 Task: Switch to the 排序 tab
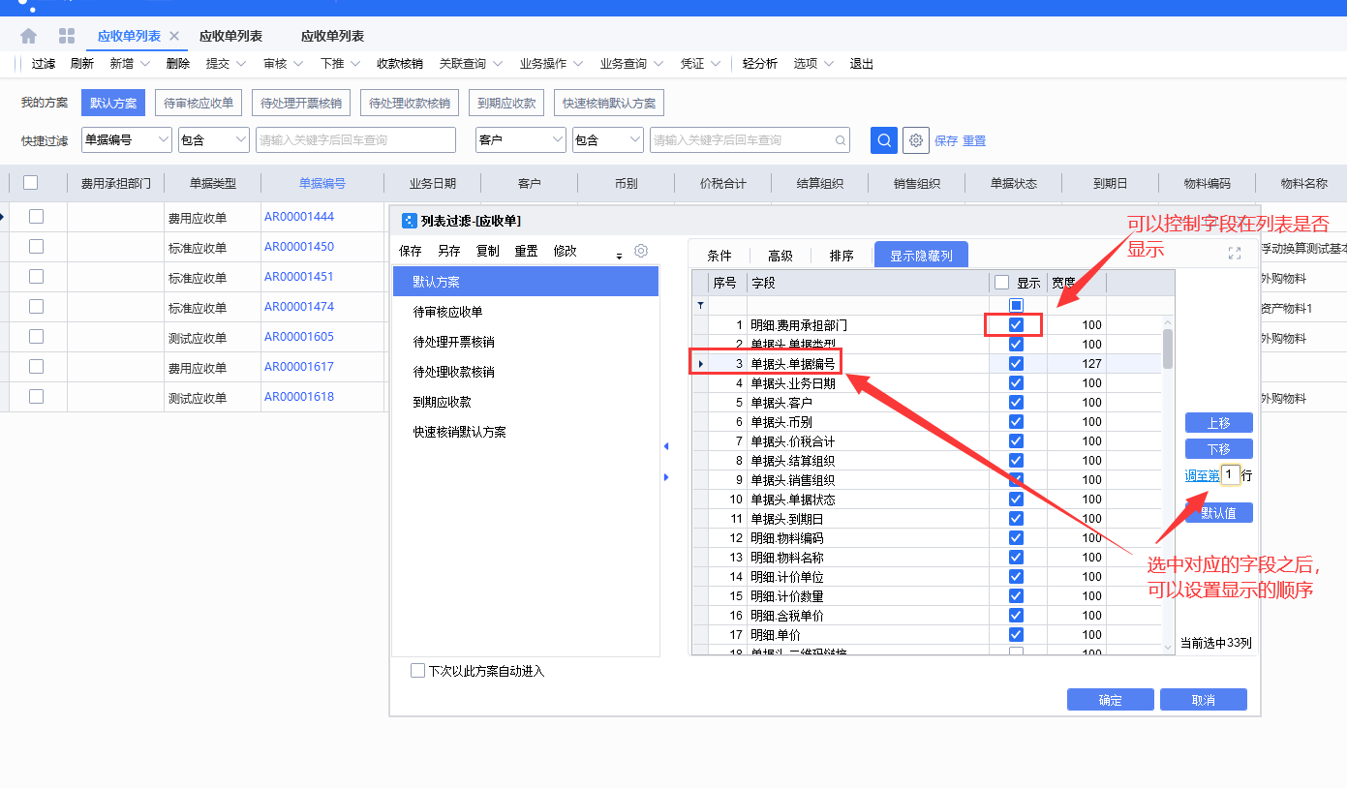pos(842,256)
